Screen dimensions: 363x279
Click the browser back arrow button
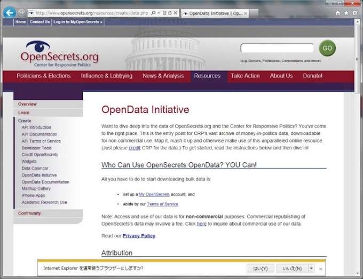(9, 12)
